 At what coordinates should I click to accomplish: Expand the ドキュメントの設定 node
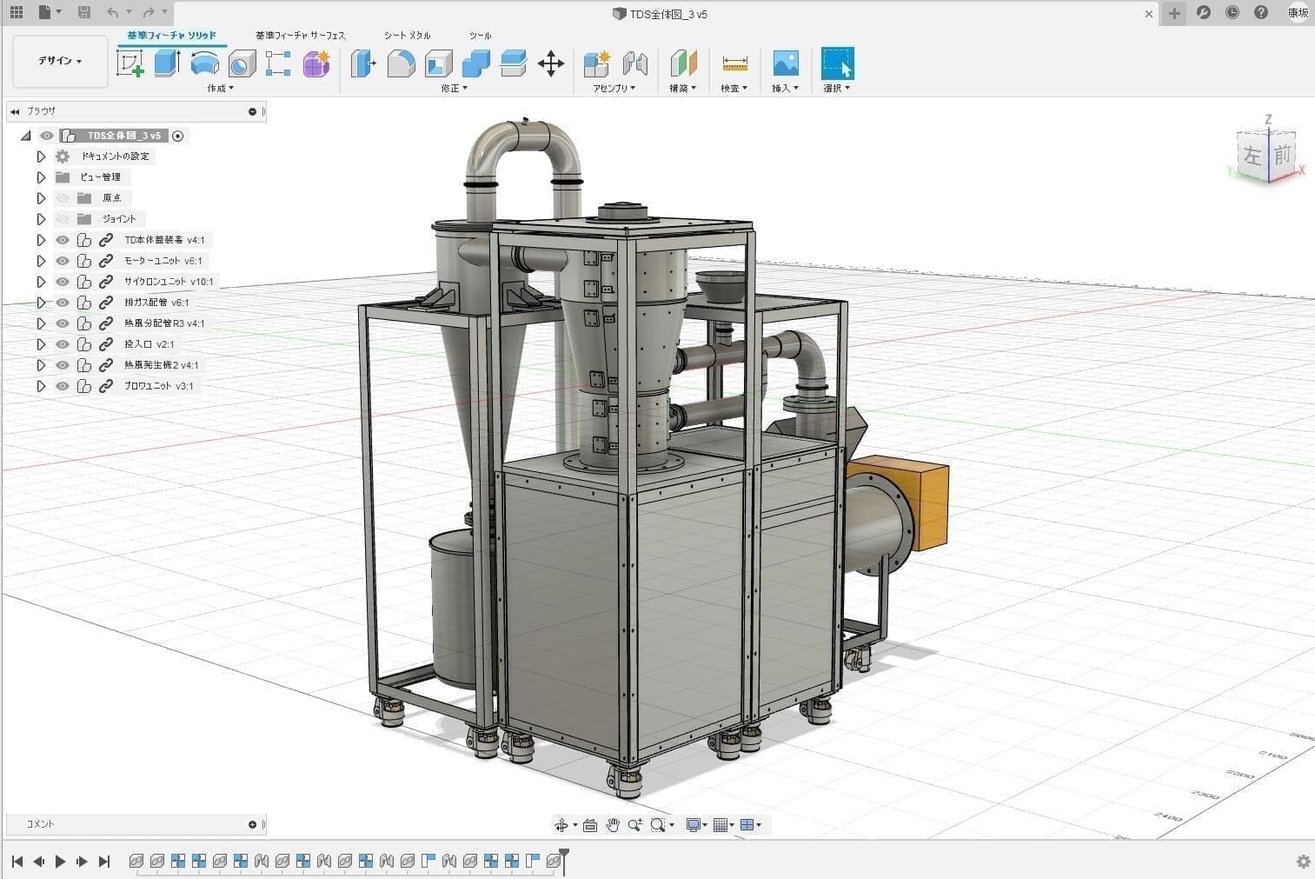tap(41, 156)
